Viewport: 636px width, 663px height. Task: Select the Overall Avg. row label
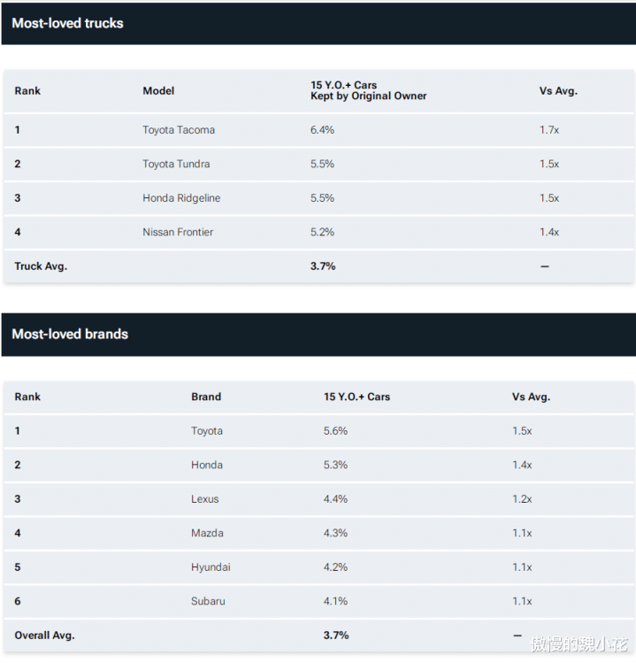(x=44, y=635)
